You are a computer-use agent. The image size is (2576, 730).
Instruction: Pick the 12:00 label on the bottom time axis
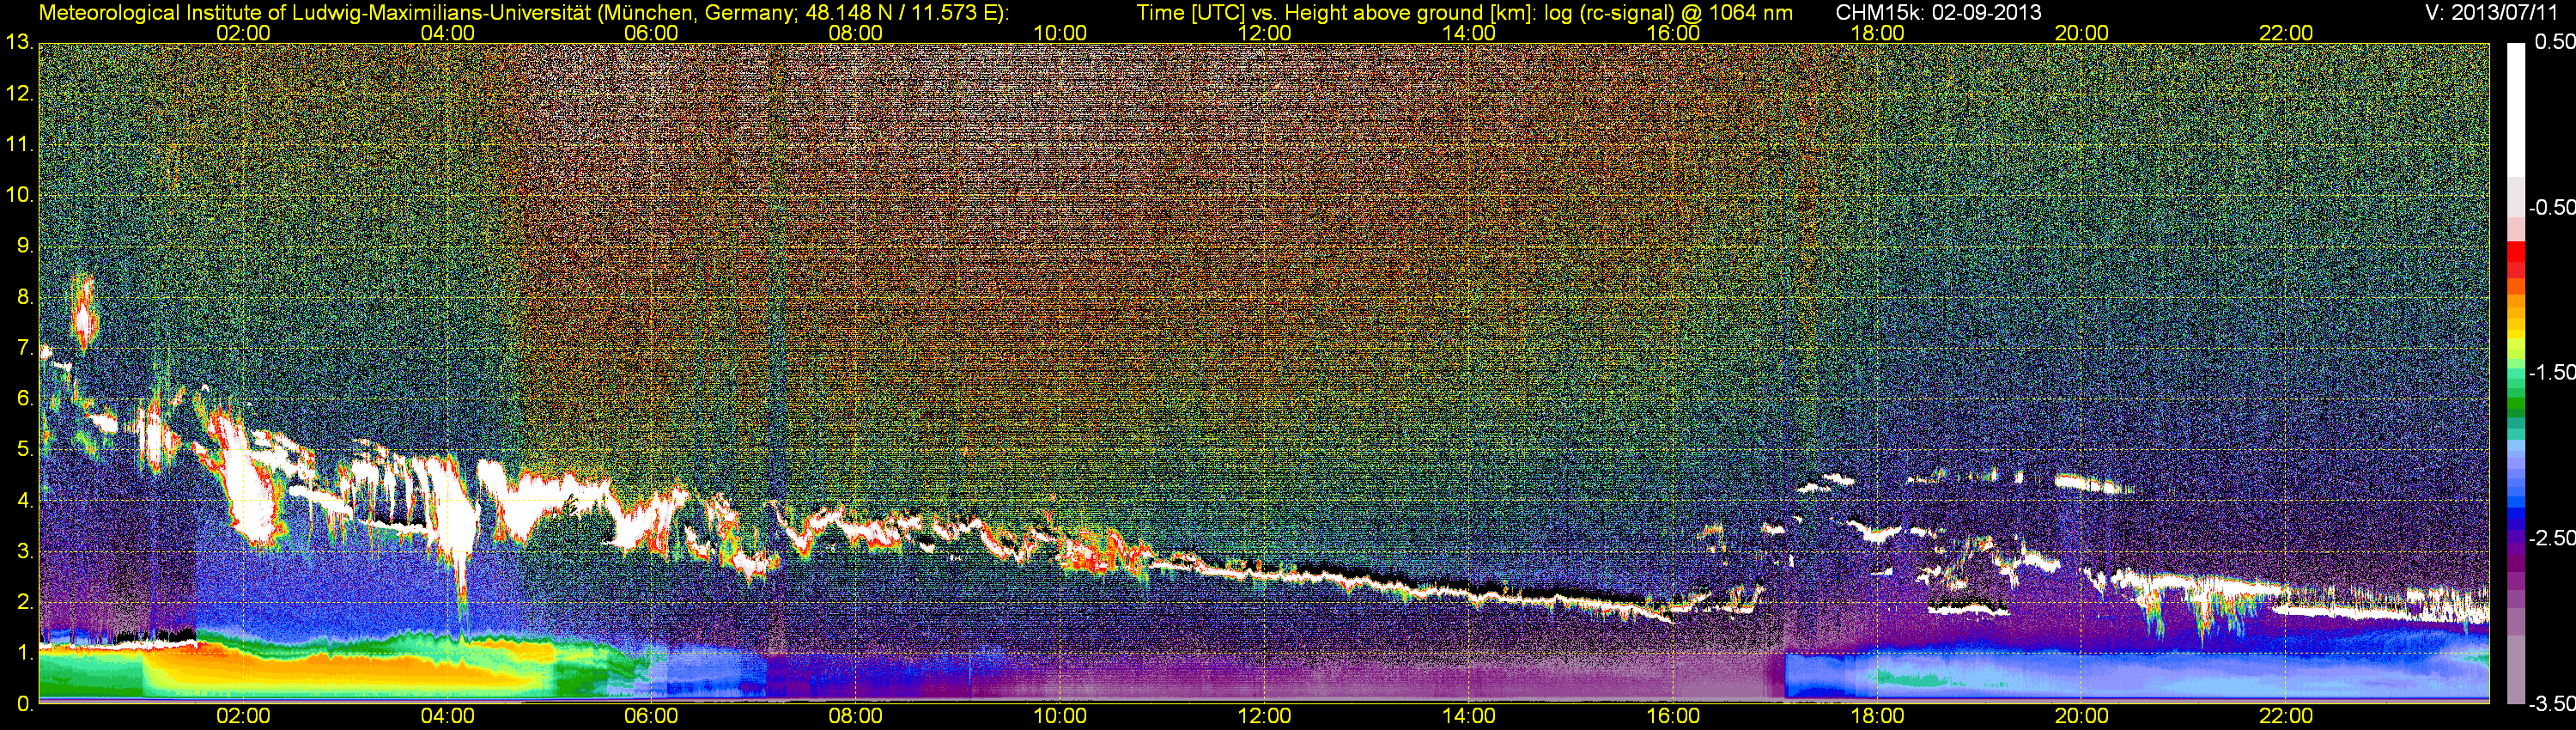(x=1264, y=716)
